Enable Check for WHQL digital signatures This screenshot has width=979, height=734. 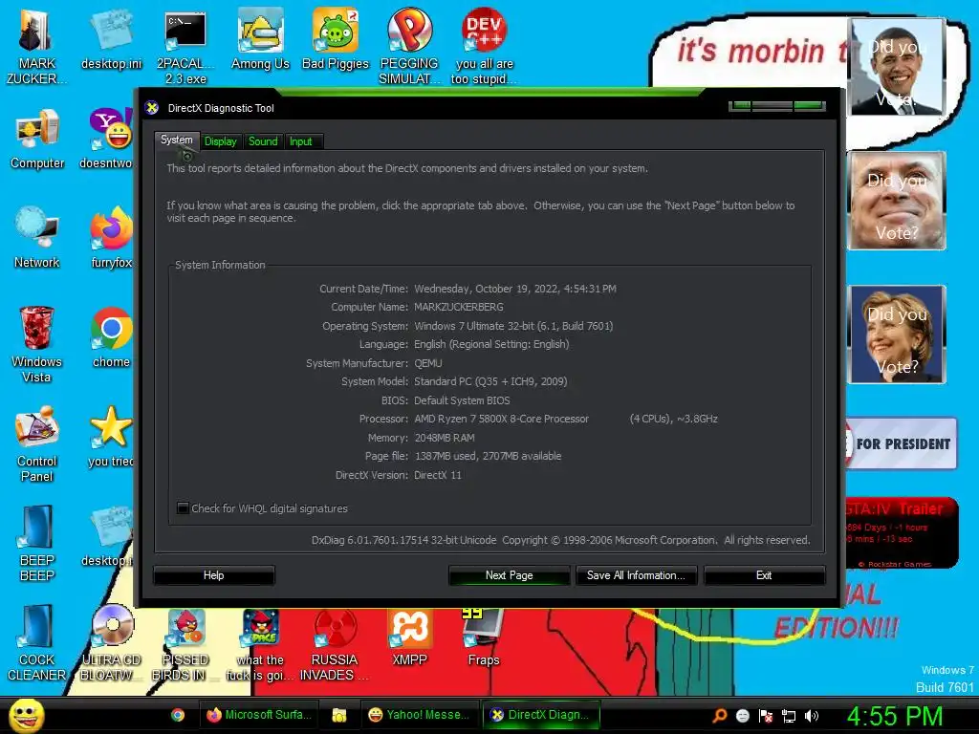click(183, 508)
